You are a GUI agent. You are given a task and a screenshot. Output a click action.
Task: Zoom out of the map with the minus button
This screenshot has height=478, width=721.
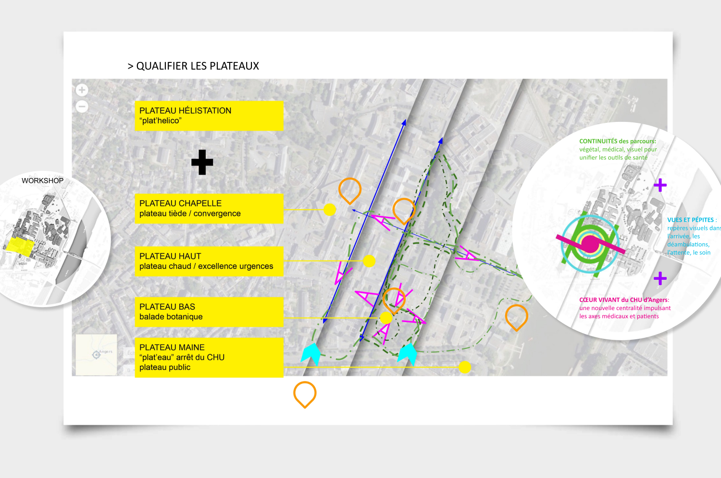(x=82, y=107)
